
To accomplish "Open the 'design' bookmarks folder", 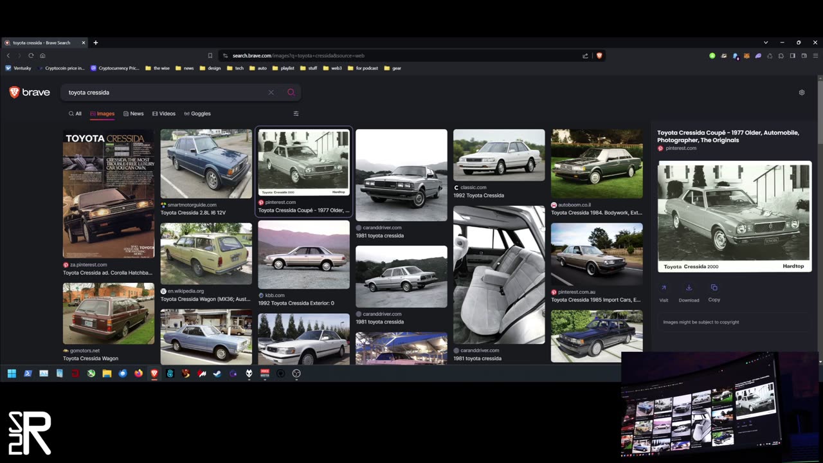I will click(x=210, y=68).
